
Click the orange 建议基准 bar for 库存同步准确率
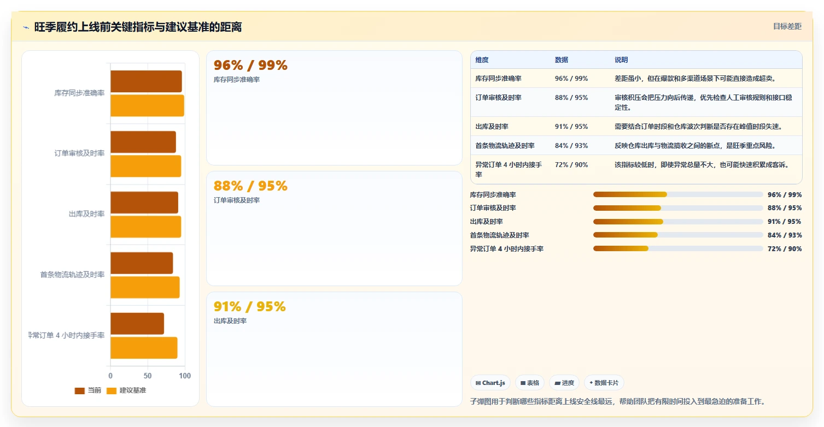pos(147,105)
